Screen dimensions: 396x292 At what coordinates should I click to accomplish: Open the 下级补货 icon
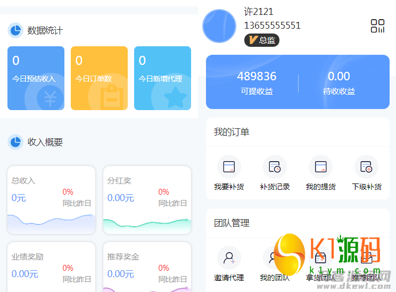(366, 167)
